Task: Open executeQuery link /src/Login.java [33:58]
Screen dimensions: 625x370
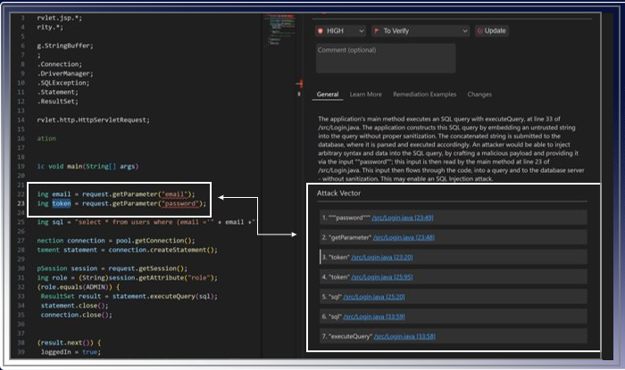Action: tap(404, 337)
